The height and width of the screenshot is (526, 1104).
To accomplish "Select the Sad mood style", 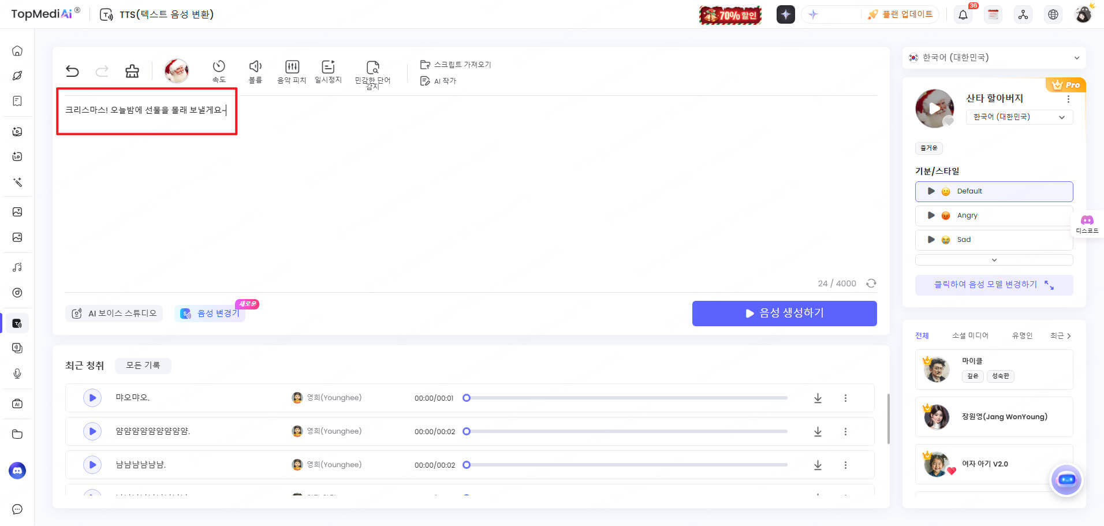I will (x=994, y=240).
